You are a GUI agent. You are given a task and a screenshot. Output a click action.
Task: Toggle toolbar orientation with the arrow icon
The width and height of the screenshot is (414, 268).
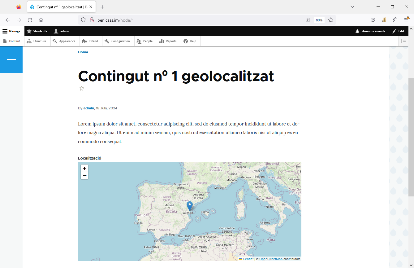(x=403, y=41)
